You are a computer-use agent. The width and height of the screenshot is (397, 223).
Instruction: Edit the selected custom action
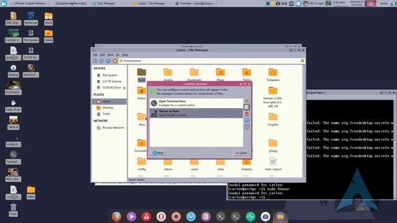coord(246,107)
